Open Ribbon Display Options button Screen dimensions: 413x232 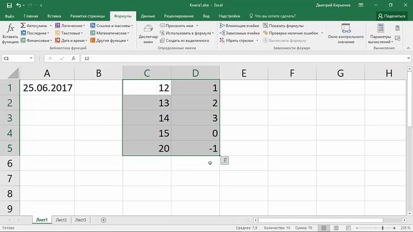click(x=361, y=5)
